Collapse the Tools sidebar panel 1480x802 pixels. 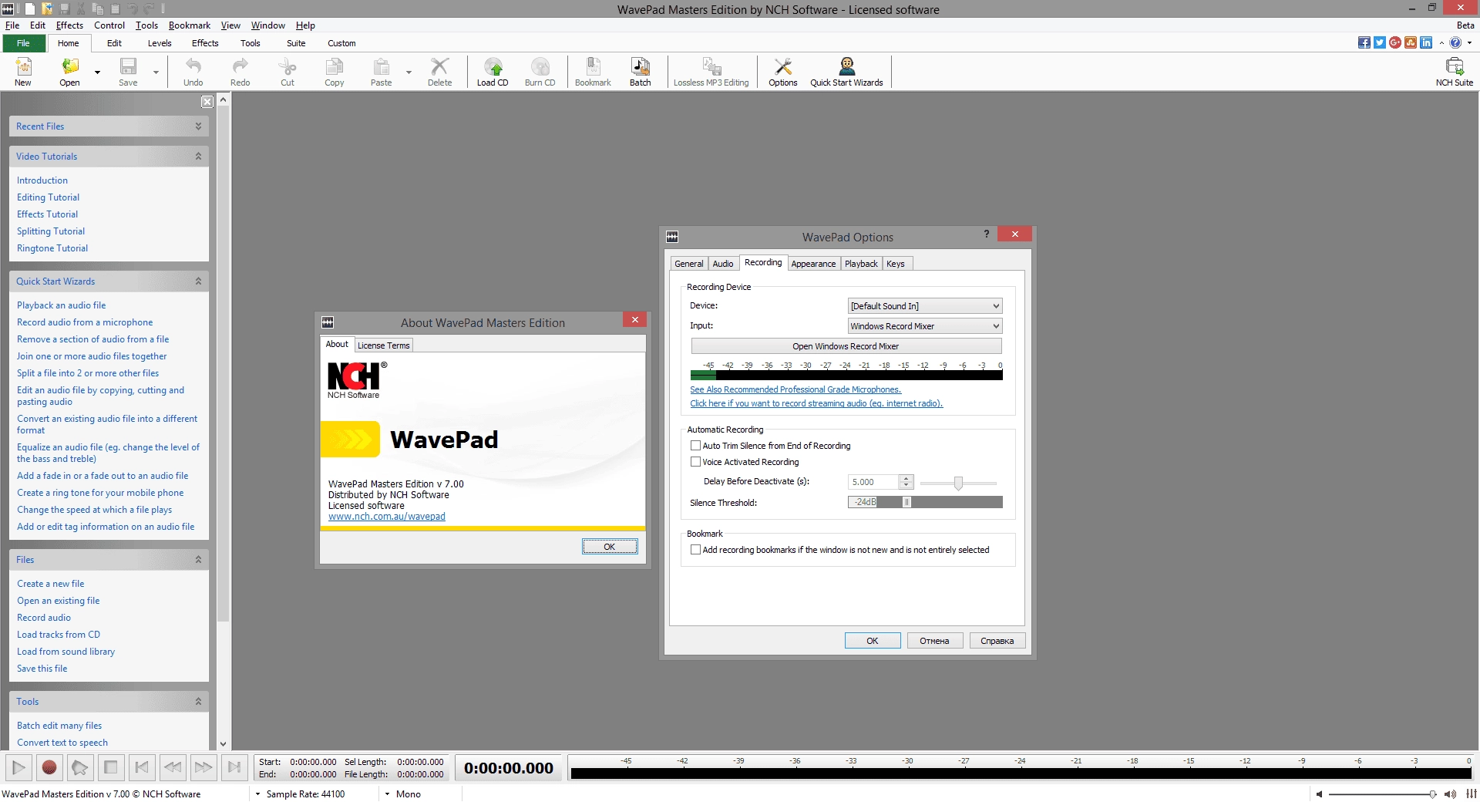point(198,702)
